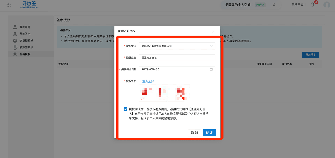Click the 我的签名 stamp icon
The width and height of the screenshot is (335, 158).
pos(15,34)
